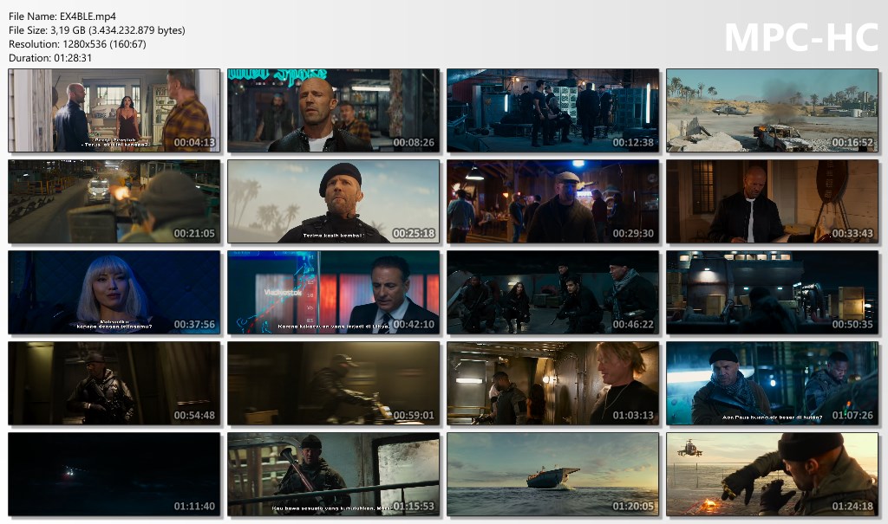The image size is (888, 524).
Task: Open the thumbnail timestamped 00:46:22
Action: (x=553, y=293)
